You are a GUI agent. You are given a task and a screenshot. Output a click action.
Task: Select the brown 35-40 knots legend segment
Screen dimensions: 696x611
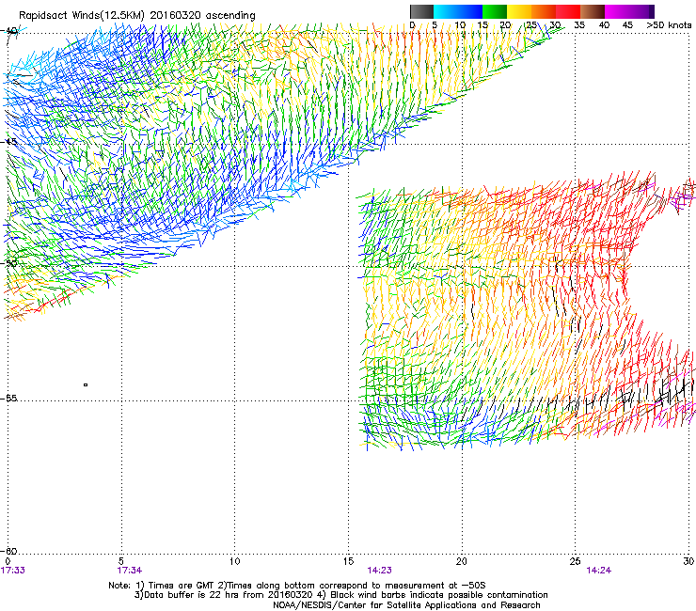593,11
